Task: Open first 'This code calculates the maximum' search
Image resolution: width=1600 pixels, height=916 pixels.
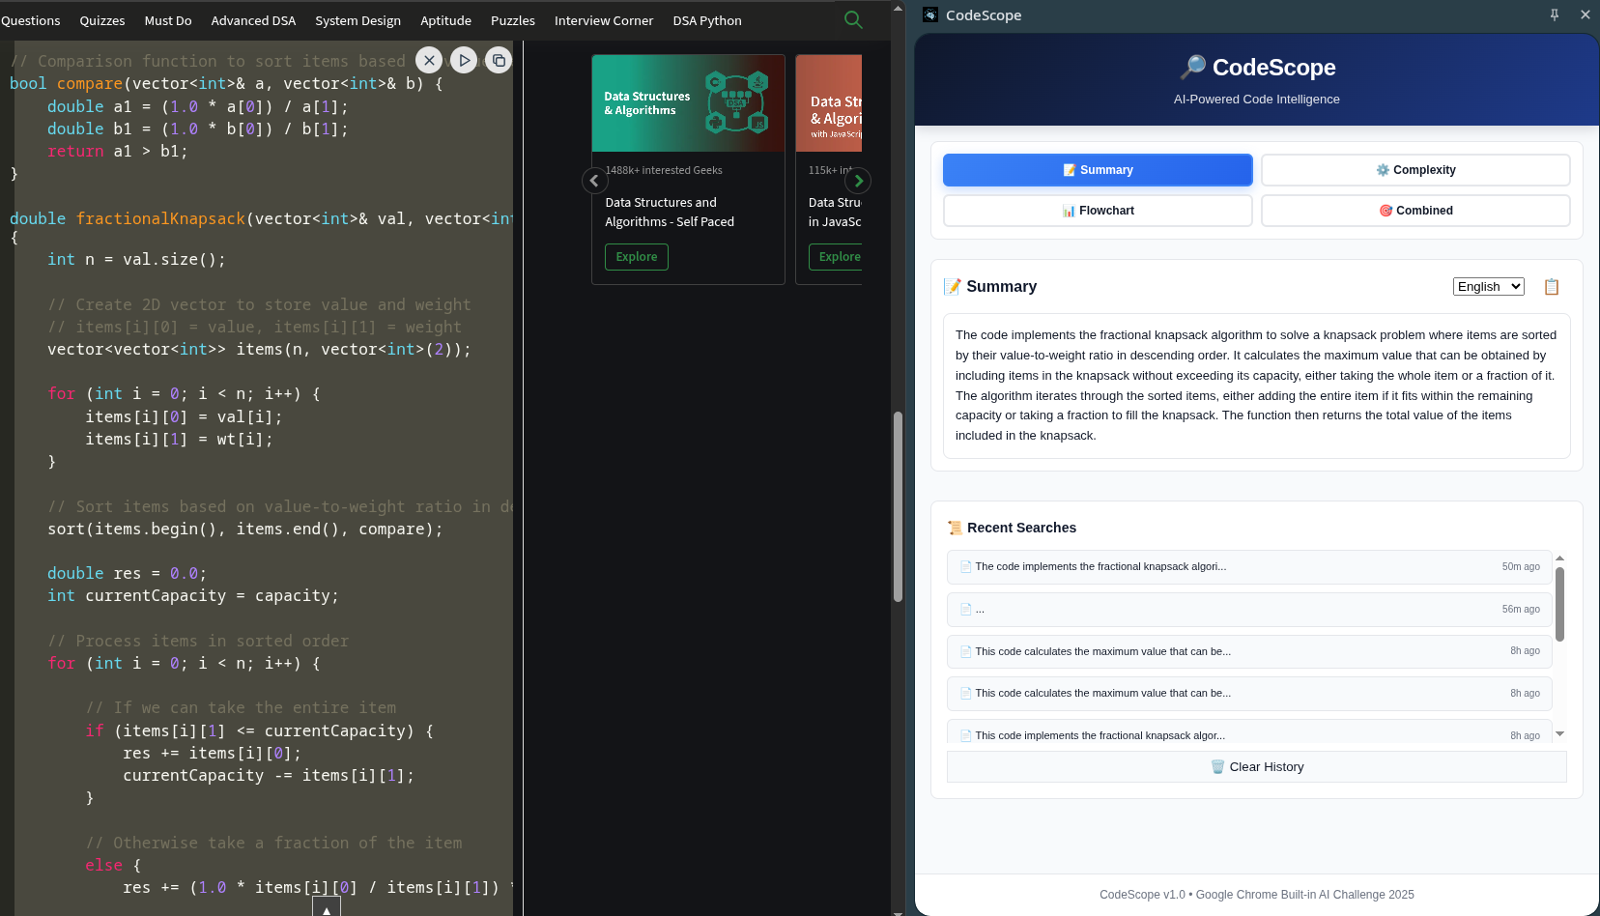Action: (1249, 651)
